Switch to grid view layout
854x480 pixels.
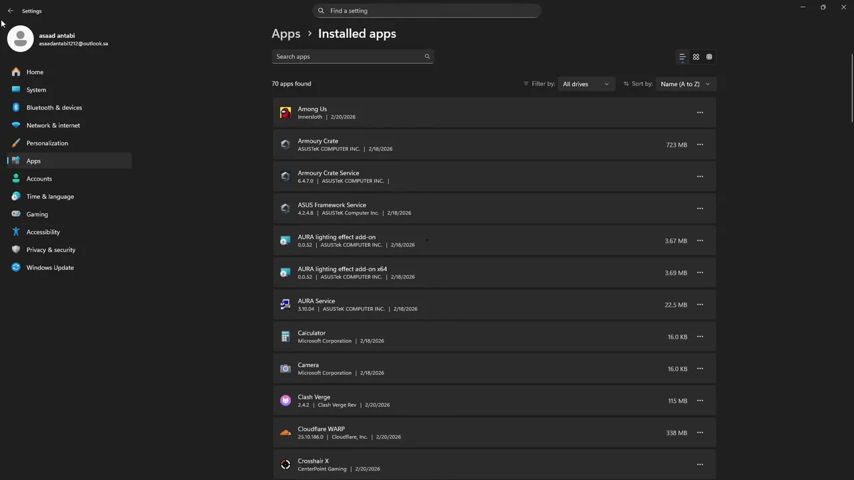[696, 57]
